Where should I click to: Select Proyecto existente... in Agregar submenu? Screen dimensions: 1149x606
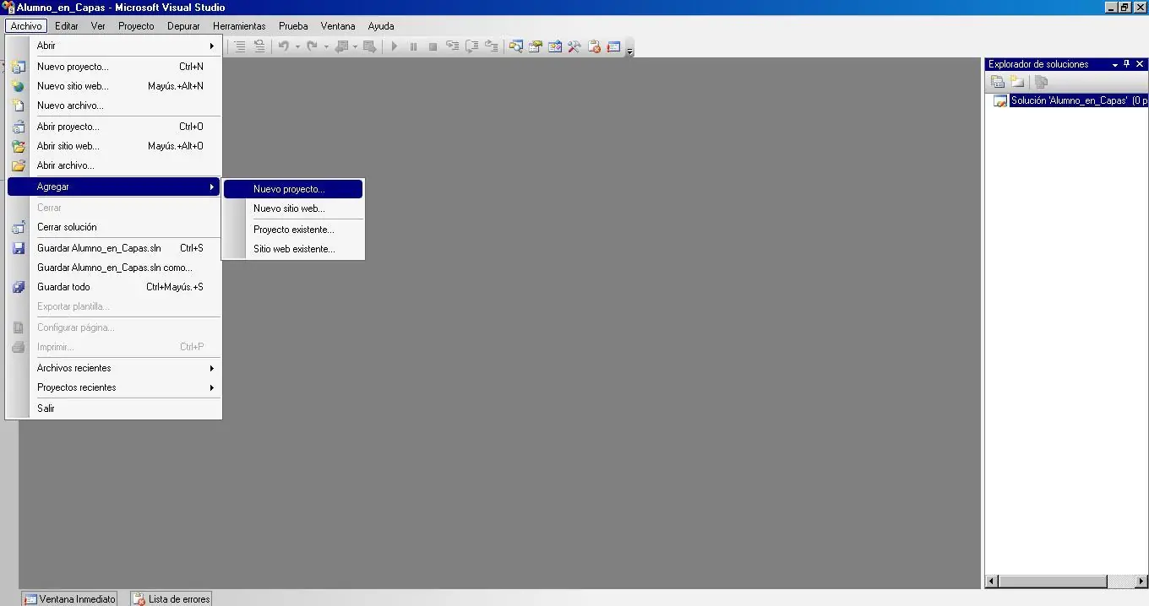(x=293, y=230)
